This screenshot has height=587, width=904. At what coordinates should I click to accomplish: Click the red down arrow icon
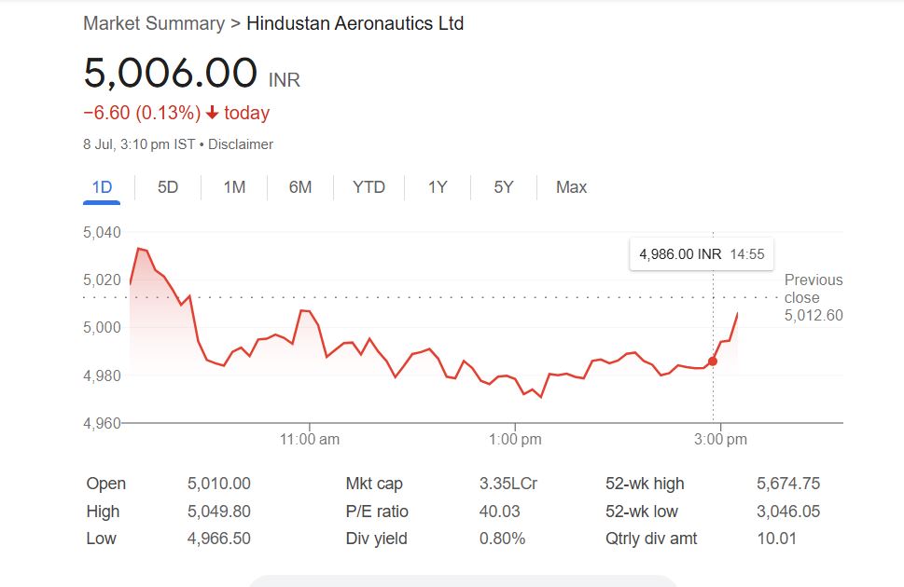pos(212,114)
